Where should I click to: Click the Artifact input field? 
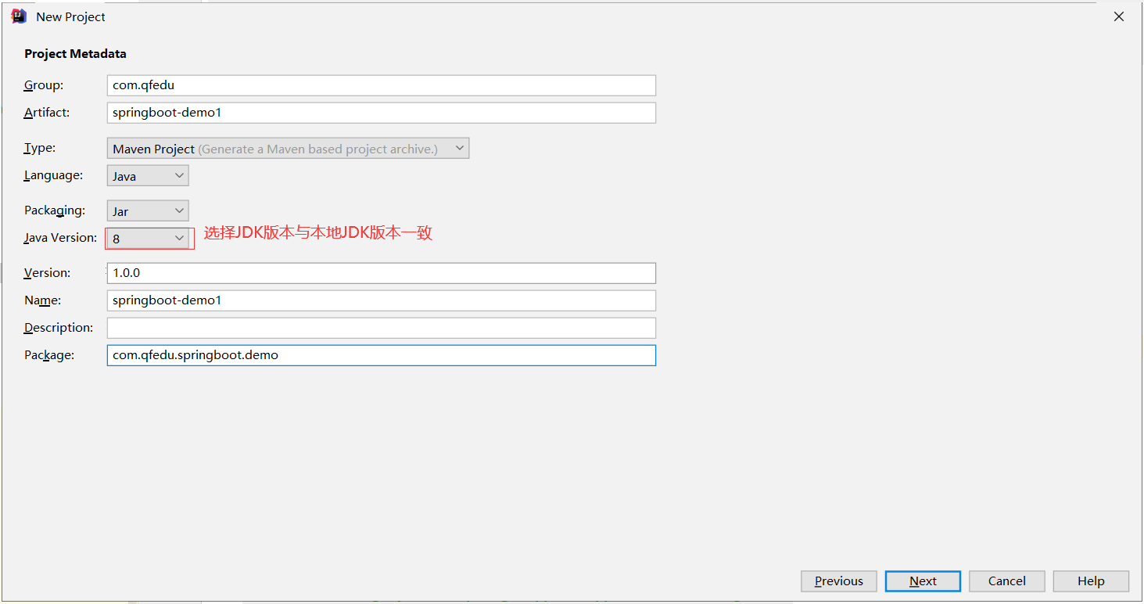(x=382, y=113)
